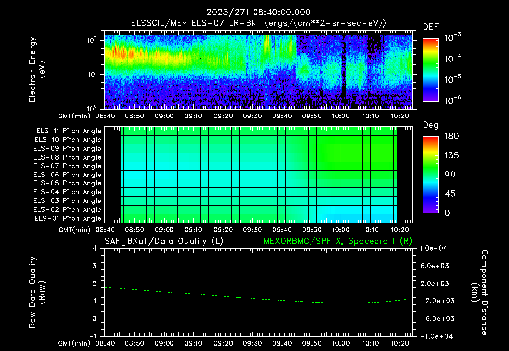The height and width of the screenshot is (351, 509).
Task: Click 09:10 tick under the data quality panel
Action: tap(193, 343)
